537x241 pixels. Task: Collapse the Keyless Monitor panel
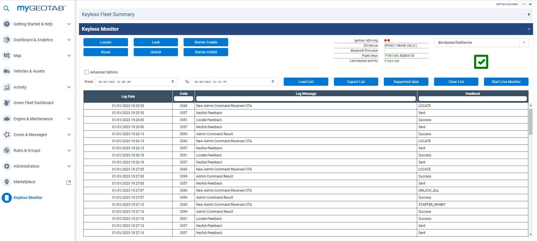pyautogui.click(x=529, y=29)
